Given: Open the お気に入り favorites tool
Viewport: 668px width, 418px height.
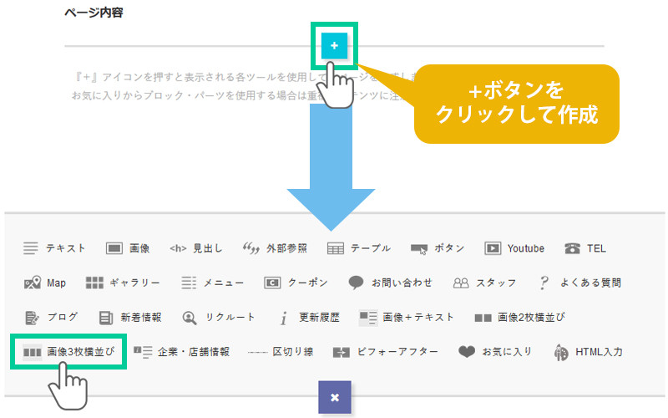Looking at the screenshot, I should [x=495, y=352].
